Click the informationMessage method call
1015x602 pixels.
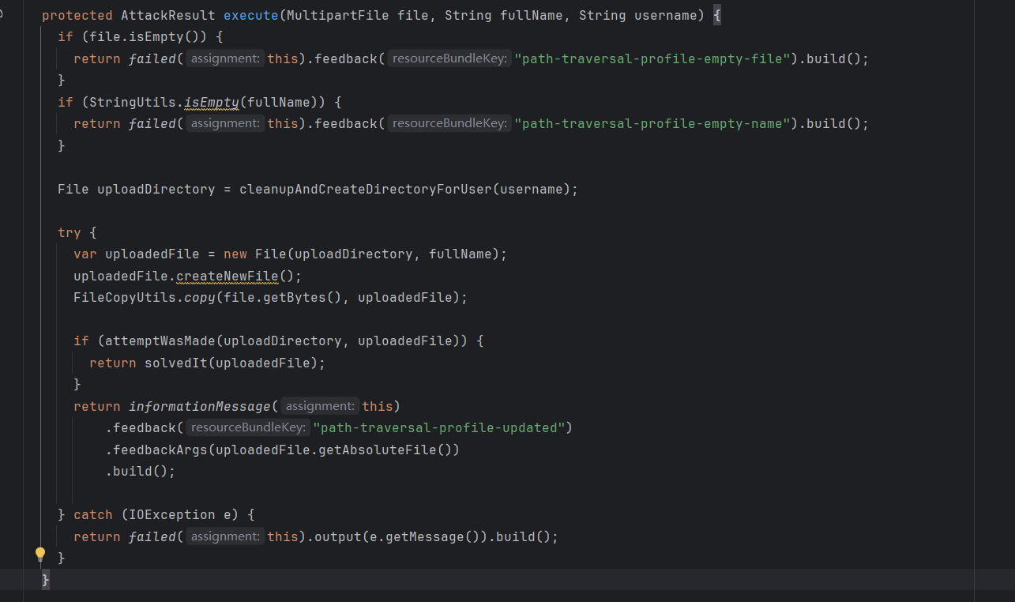pos(199,406)
